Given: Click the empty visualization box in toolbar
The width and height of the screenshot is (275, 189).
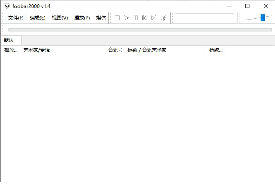Looking at the screenshot, I should [x=205, y=18].
